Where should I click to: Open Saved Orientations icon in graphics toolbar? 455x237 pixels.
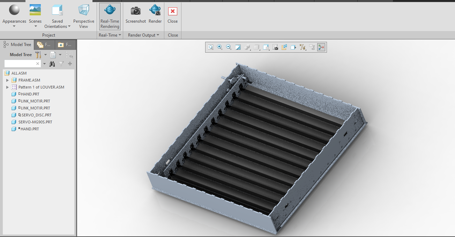coord(266,47)
